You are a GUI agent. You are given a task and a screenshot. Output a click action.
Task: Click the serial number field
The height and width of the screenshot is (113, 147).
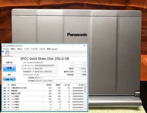(46, 66)
